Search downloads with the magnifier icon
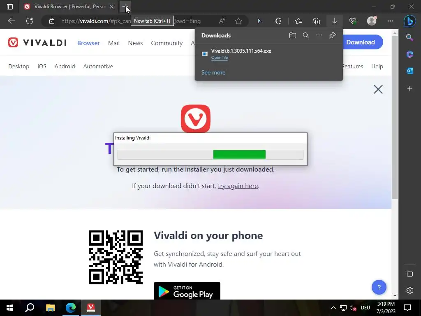Screen dimensions: 421x316 coord(305,35)
